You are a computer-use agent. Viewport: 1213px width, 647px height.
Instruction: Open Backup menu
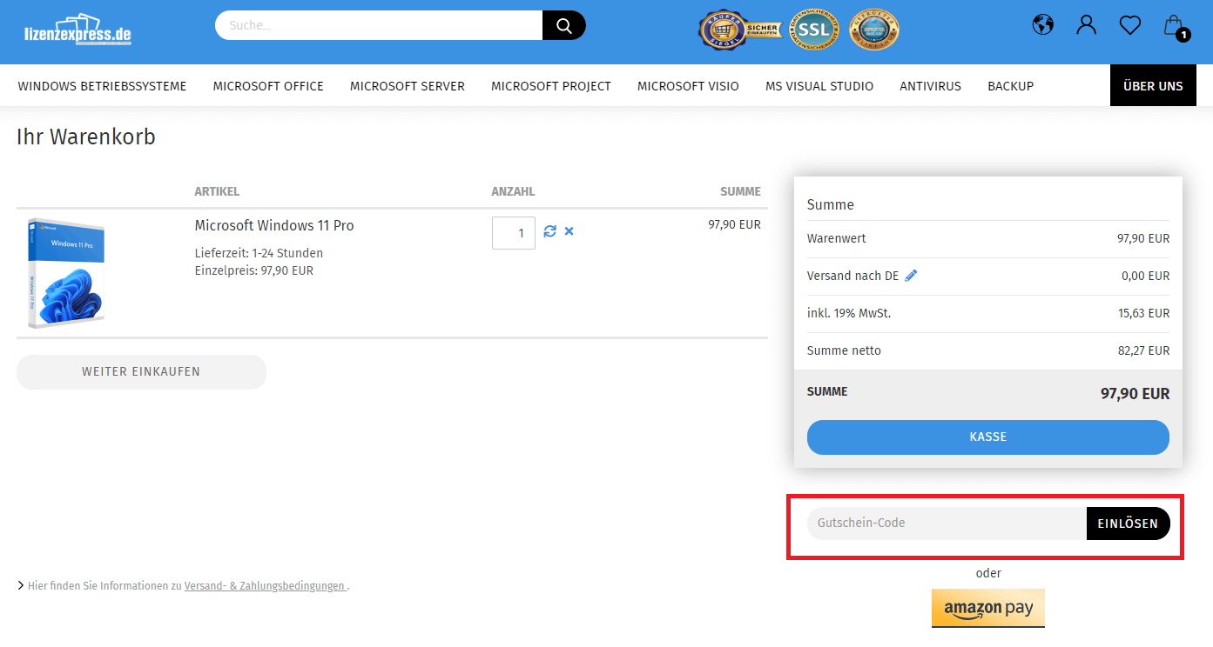click(x=1010, y=86)
